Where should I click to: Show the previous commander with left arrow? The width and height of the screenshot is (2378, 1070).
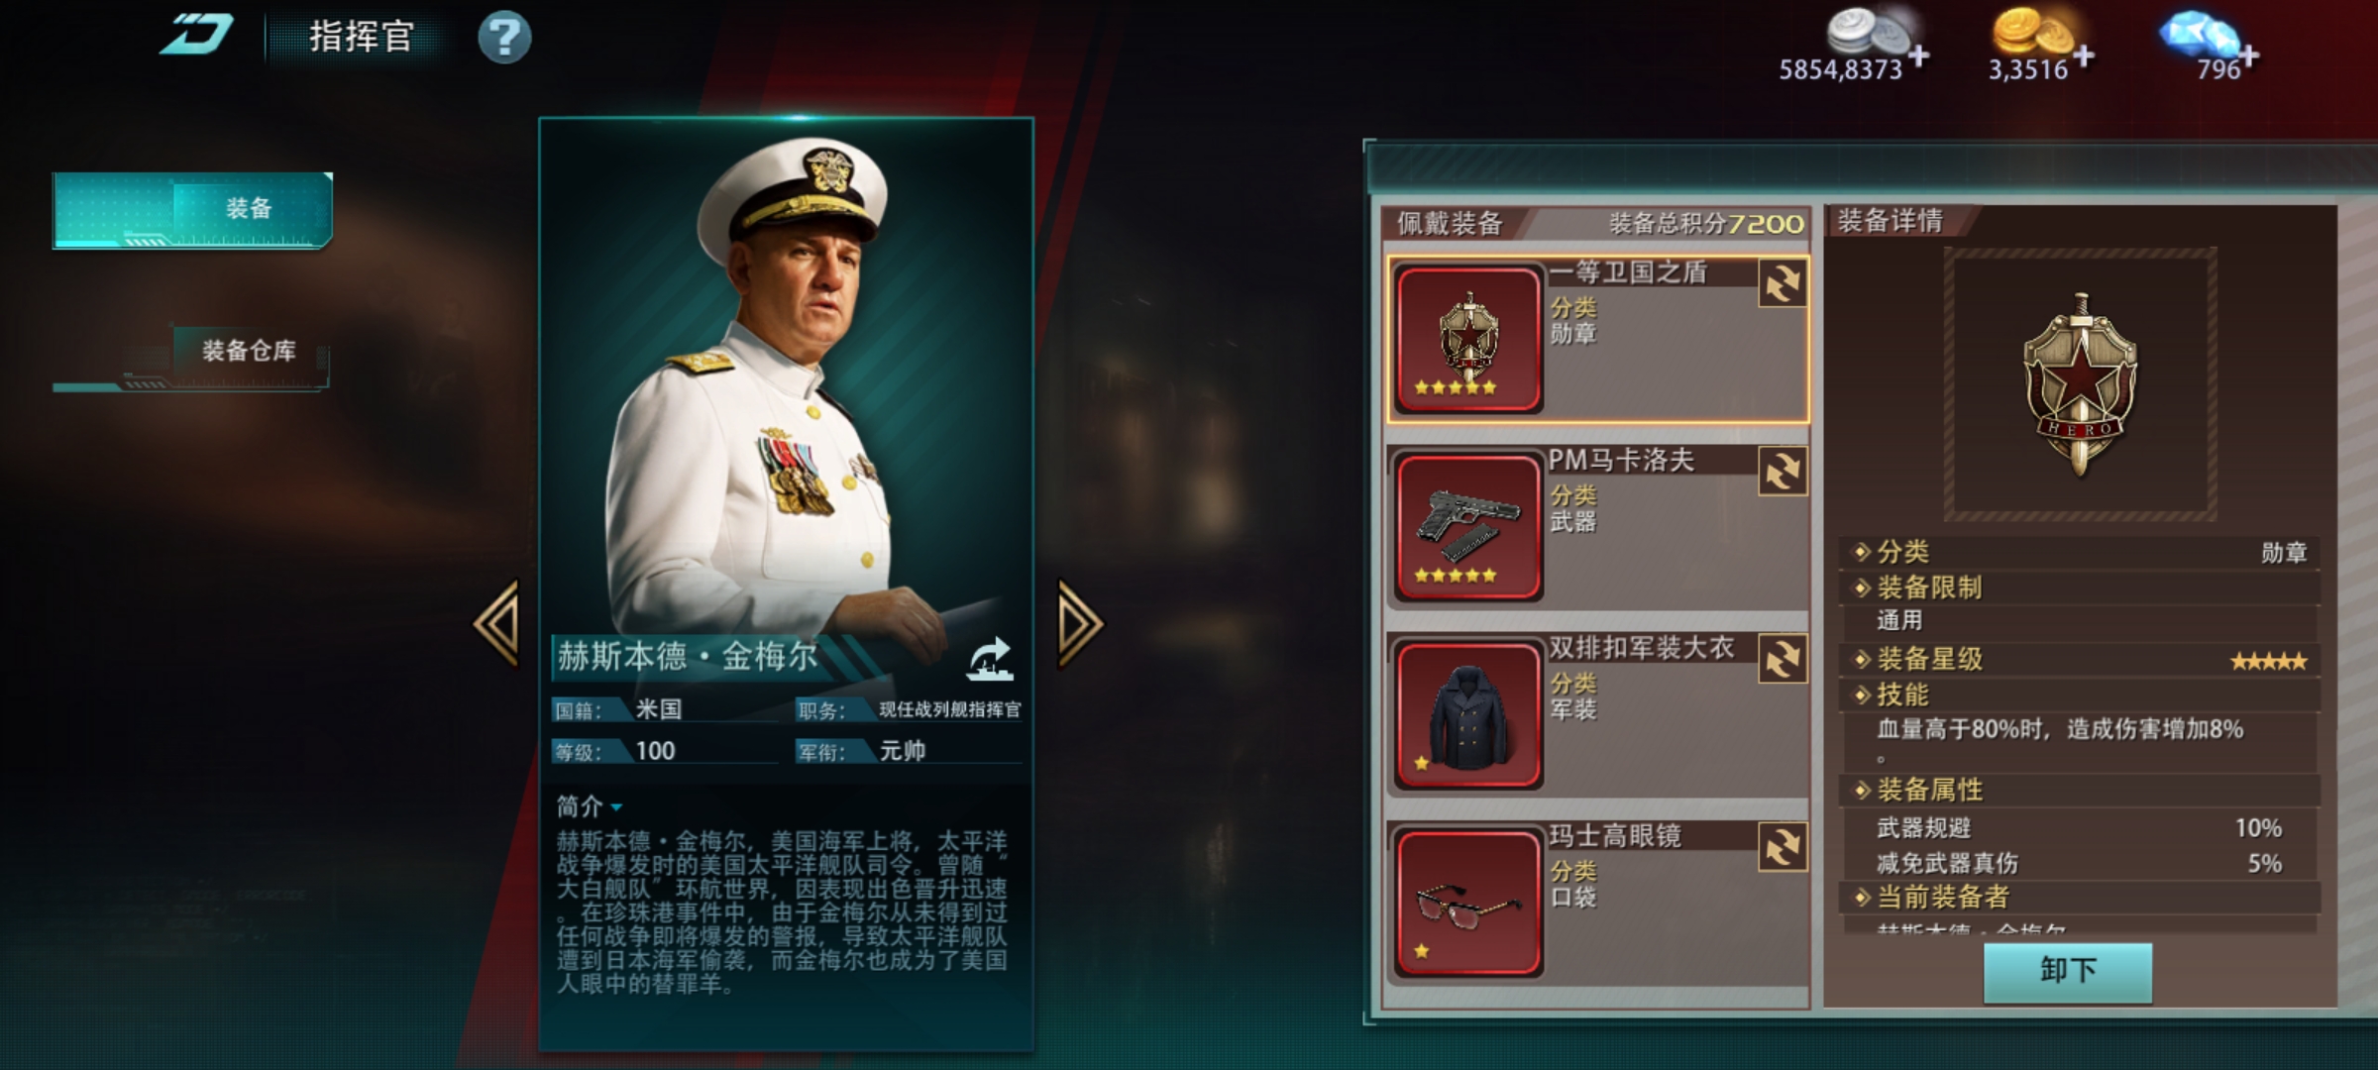point(496,624)
